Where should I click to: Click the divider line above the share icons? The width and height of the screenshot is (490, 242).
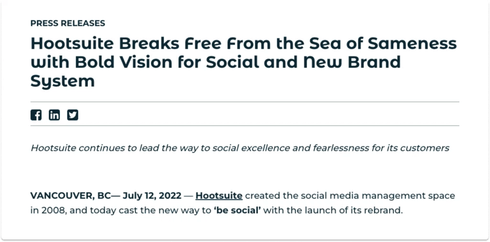245,102
